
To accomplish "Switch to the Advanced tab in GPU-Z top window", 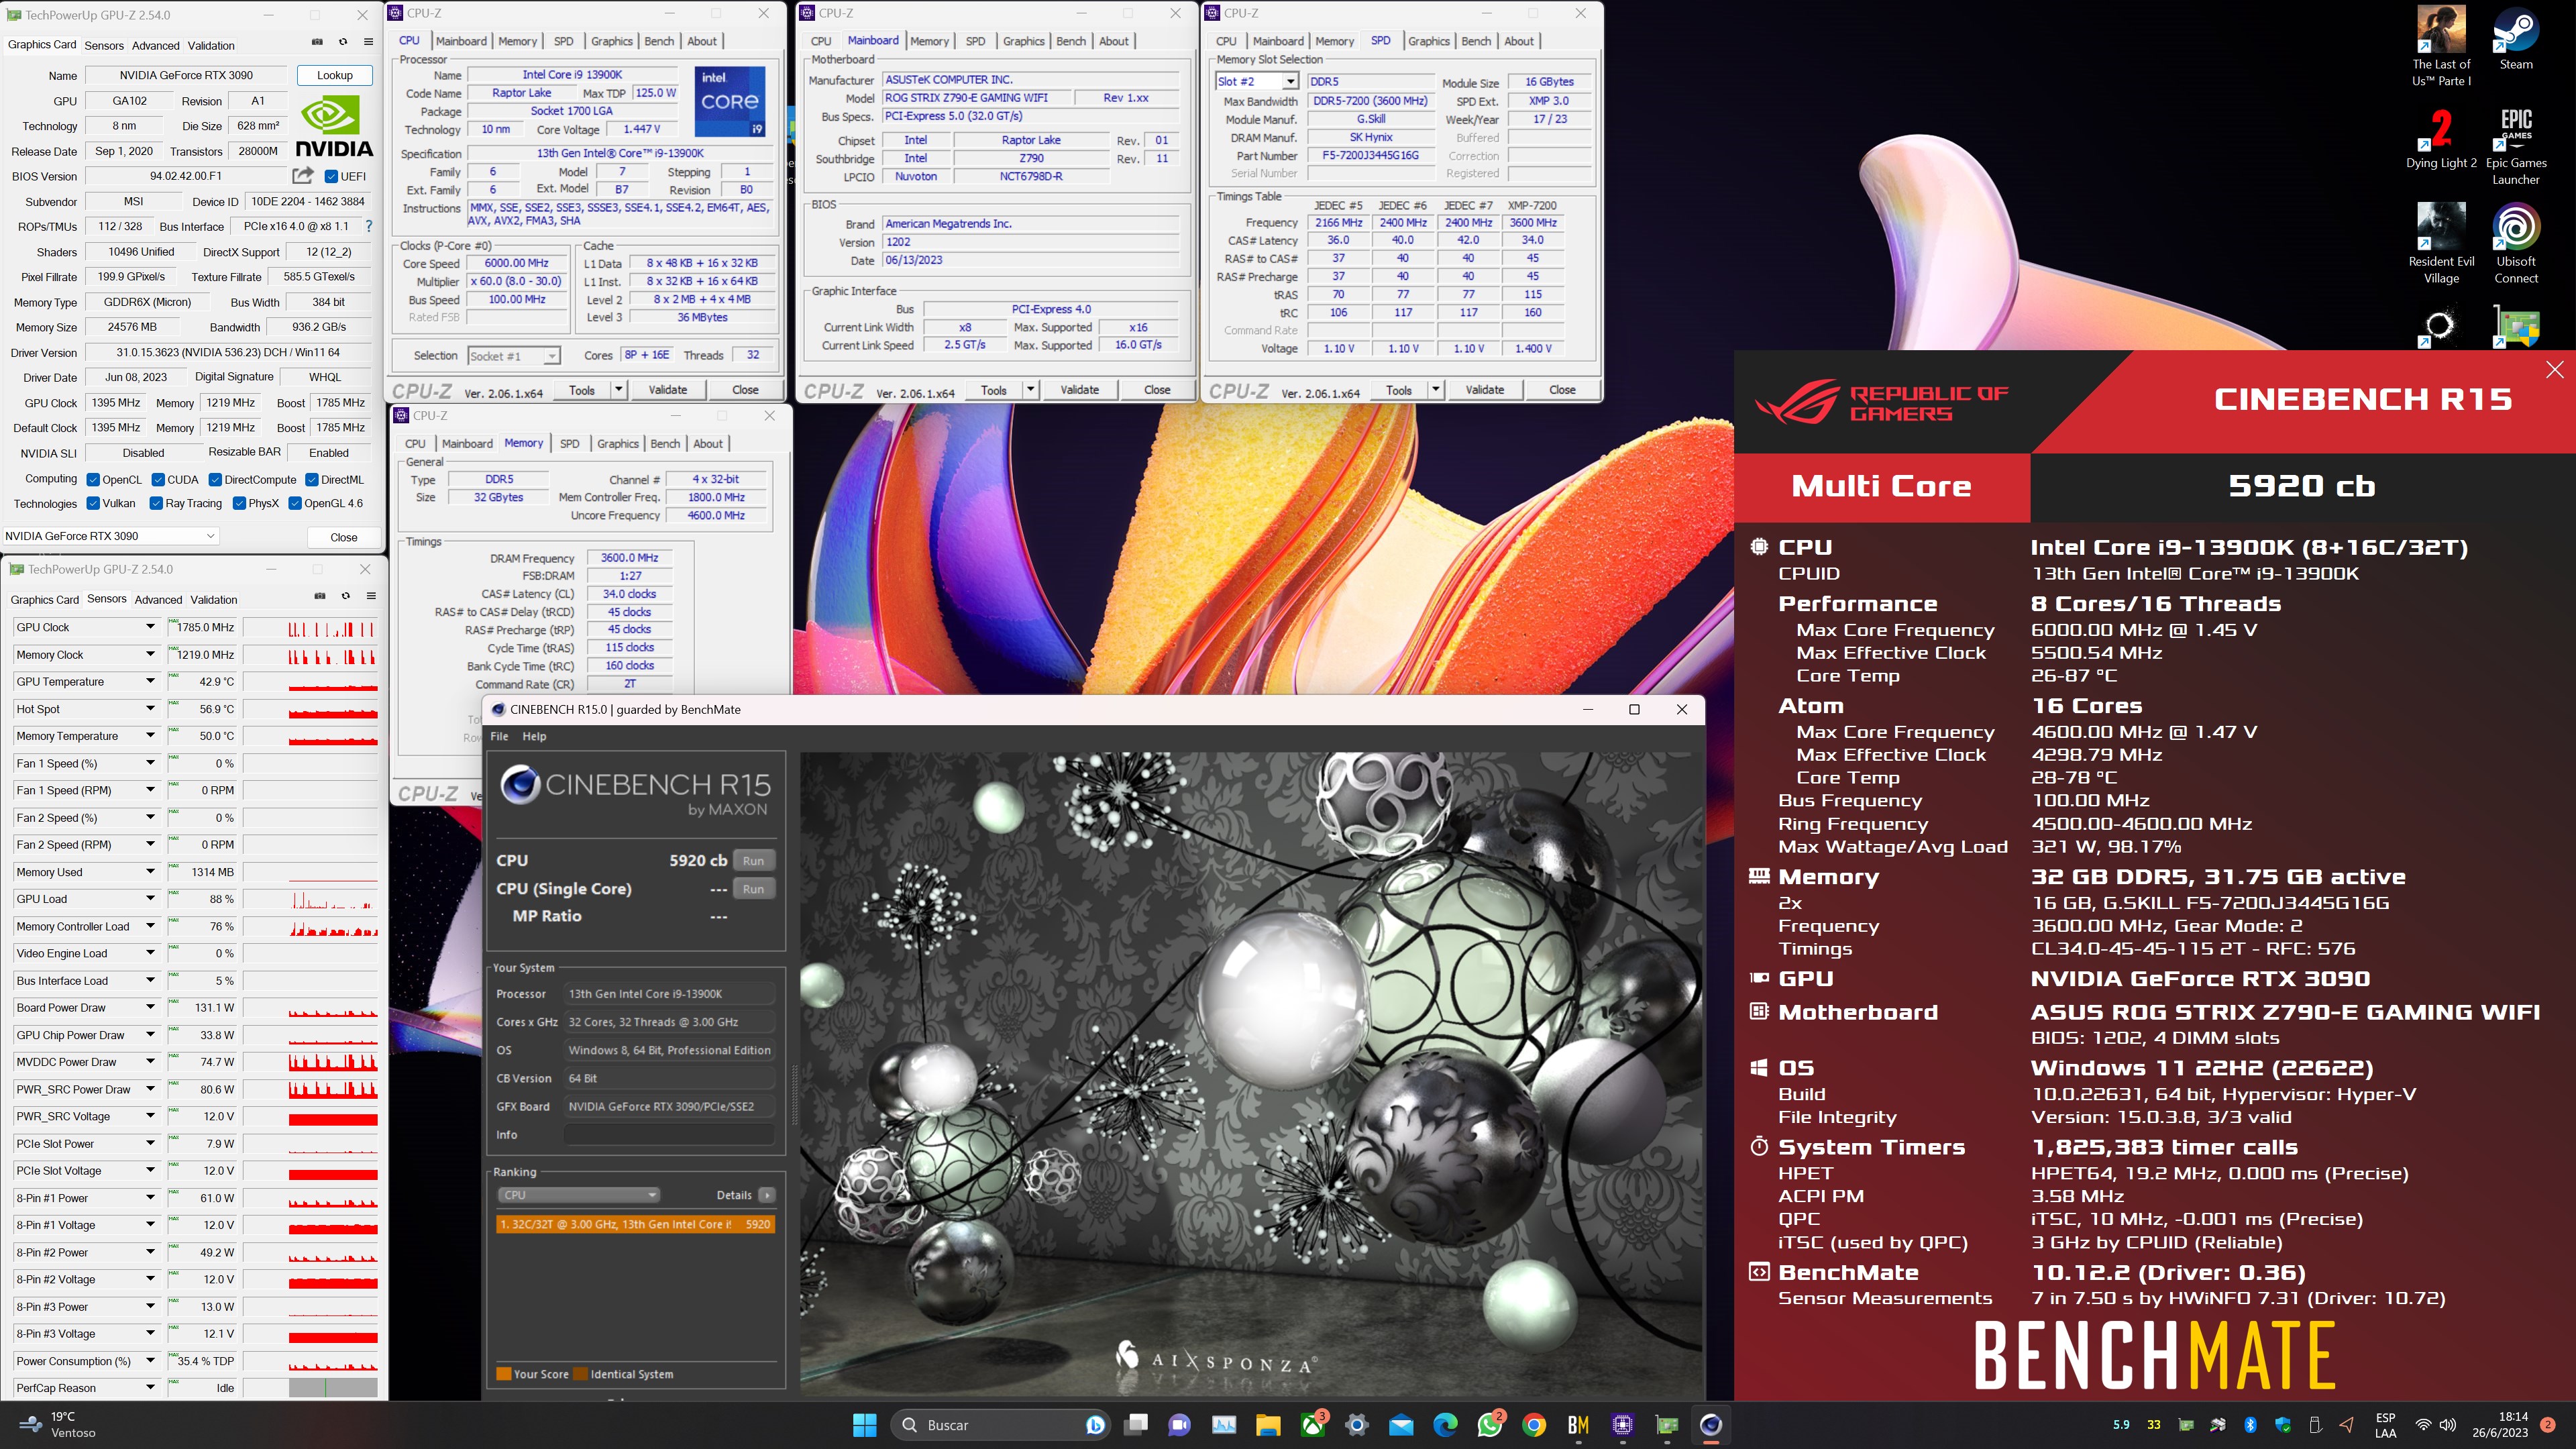I will [x=156, y=46].
